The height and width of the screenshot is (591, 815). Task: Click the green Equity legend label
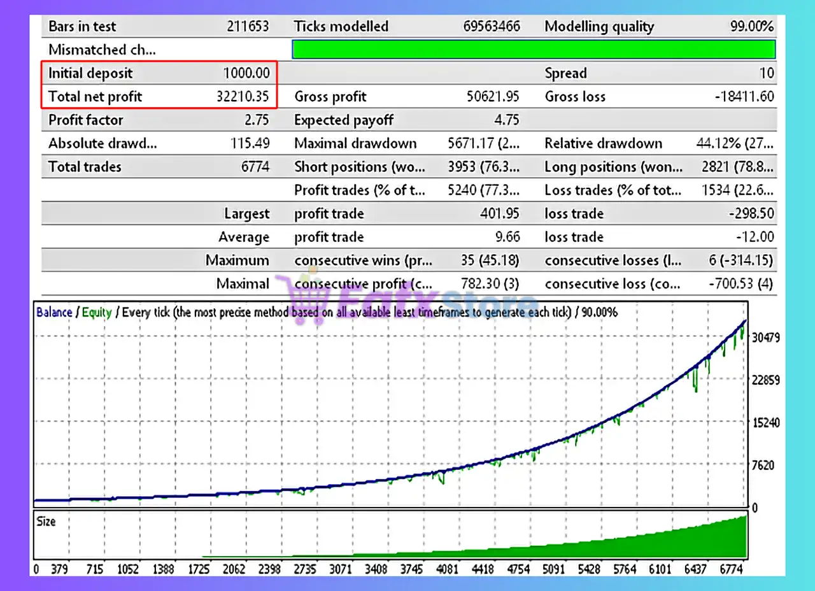(97, 312)
